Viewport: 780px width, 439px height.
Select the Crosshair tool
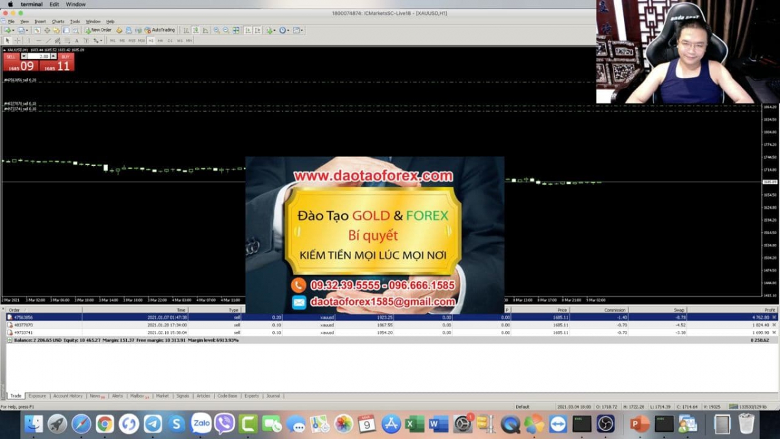click(x=18, y=40)
